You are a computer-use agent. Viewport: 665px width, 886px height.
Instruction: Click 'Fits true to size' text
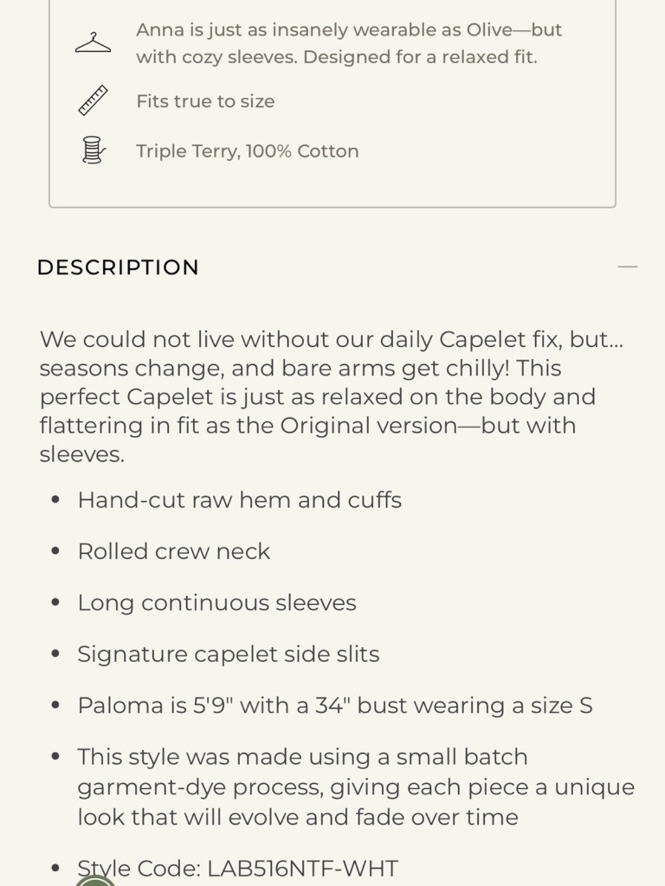coord(205,101)
